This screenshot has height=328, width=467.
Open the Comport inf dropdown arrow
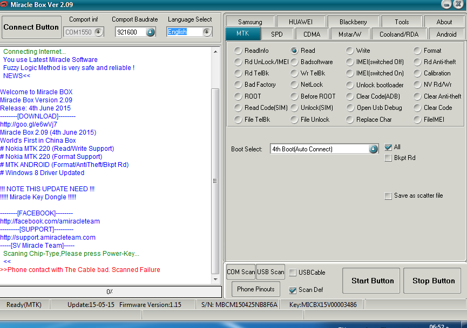99,32
